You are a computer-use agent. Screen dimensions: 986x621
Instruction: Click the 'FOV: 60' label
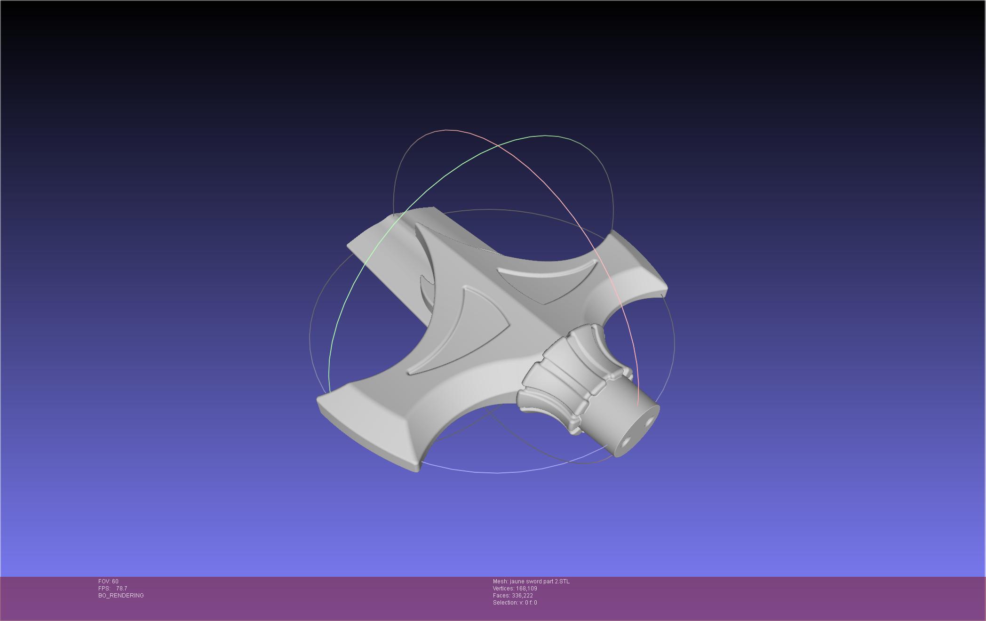pyautogui.click(x=108, y=581)
